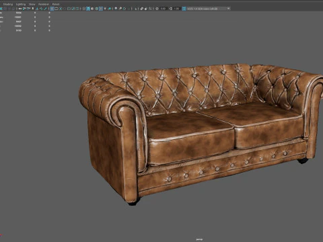Click the HUD value 10061

18,17
